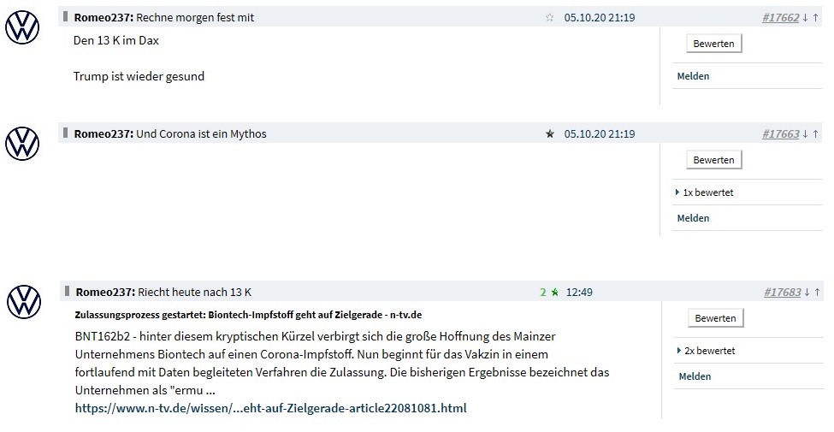The width and height of the screenshot is (834, 432).
Task: Jump up using the arrow after #17663
Action: (x=815, y=134)
